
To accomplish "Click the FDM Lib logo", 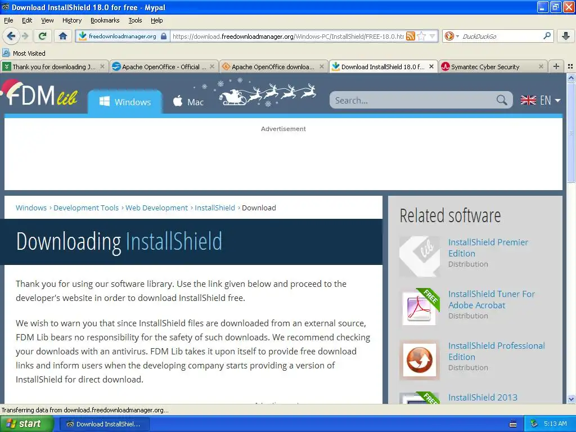I will (x=40, y=94).
